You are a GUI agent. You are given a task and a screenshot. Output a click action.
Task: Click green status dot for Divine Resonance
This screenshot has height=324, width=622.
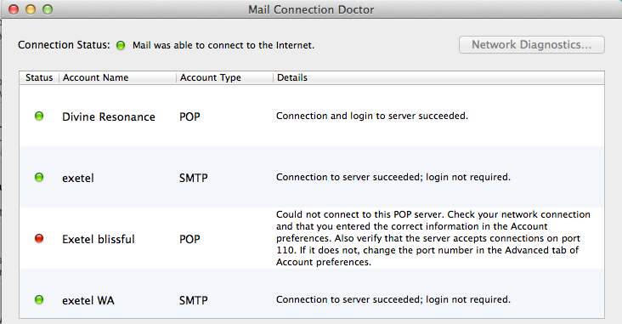[39, 116]
